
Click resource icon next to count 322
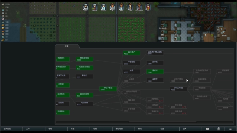[3, 31]
